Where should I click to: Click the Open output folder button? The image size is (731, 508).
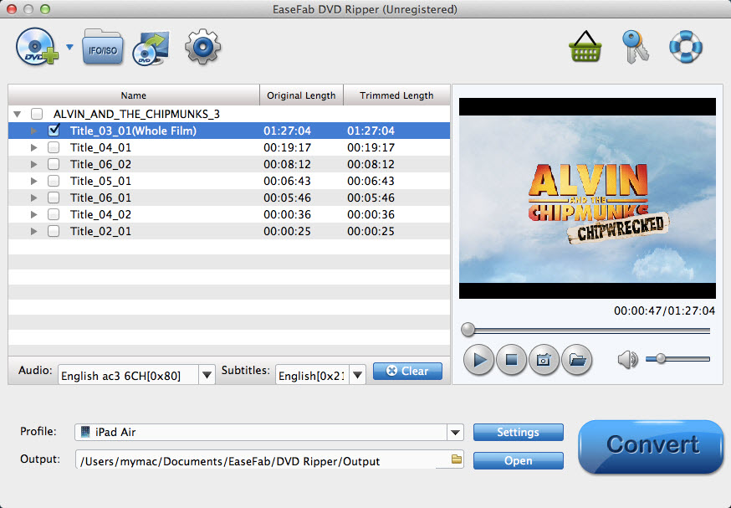pos(518,460)
